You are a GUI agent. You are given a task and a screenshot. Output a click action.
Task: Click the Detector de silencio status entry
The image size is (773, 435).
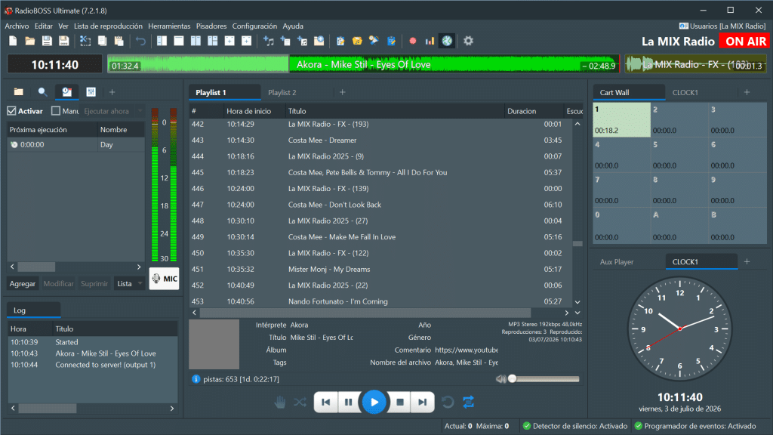coord(574,426)
